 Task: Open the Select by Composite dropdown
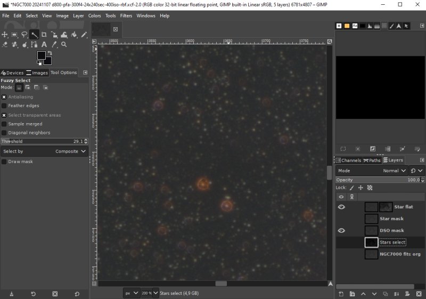click(x=44, y=151)
